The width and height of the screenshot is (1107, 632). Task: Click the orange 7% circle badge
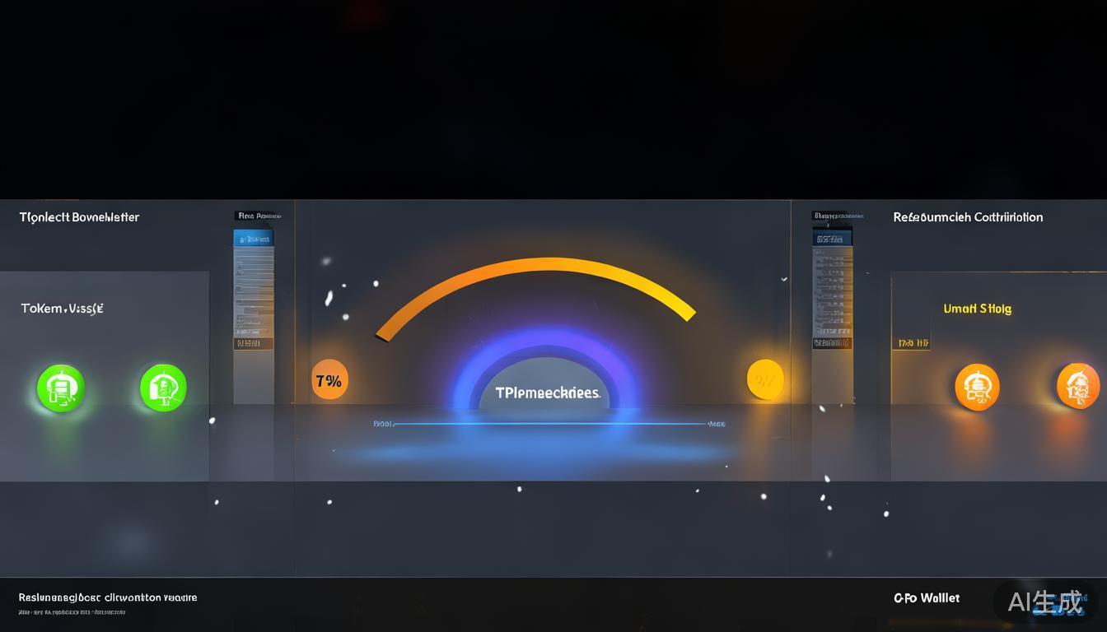[329, 381]
